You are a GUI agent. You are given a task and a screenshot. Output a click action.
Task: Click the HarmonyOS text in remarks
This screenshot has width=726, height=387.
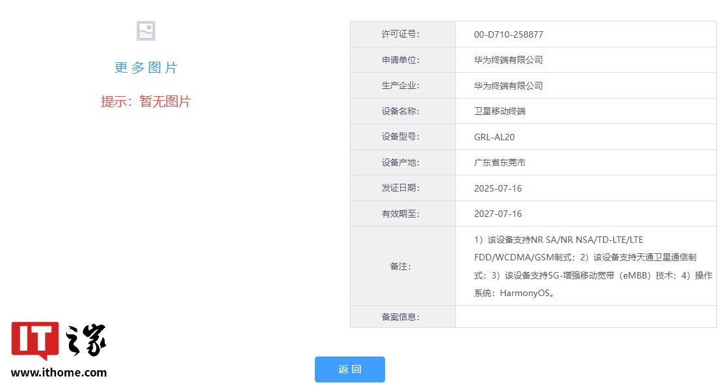(526, 293)
